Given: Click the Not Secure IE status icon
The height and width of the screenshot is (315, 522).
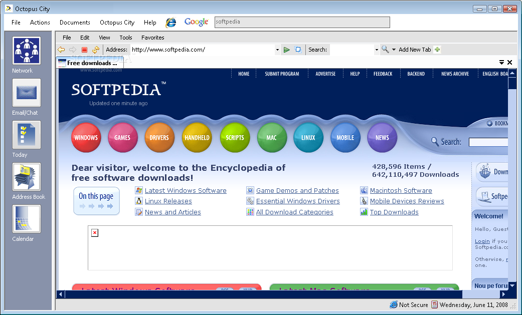Looking at the screenshot, I should tap(394, 304).
